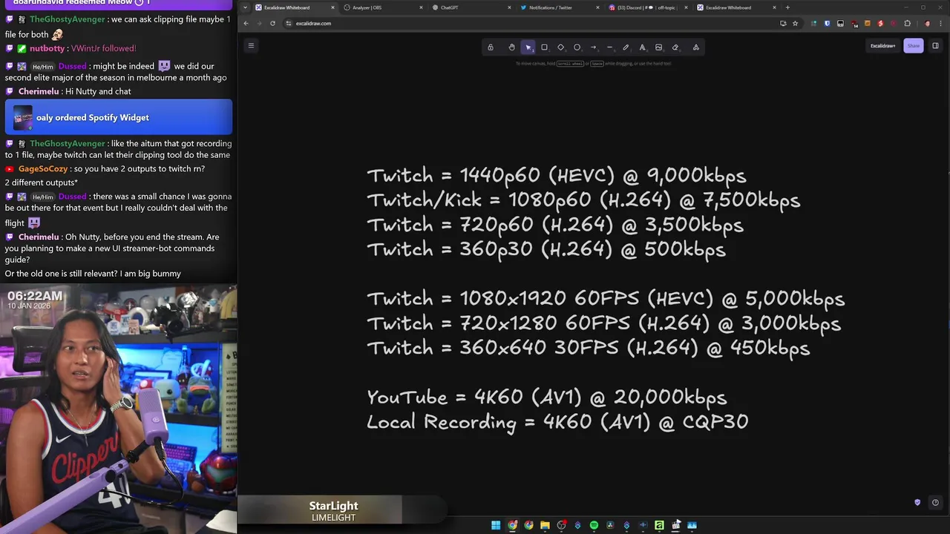This screenshot has width=950, height=534.
Task: Click username TheGhostyAvenger in chat clipping message
Action: click(x=68, y=19)
